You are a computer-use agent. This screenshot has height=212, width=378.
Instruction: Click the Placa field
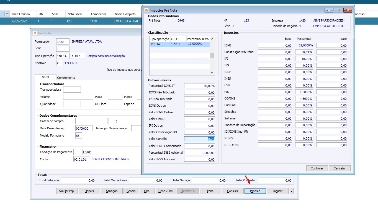[x=115, y=97]
